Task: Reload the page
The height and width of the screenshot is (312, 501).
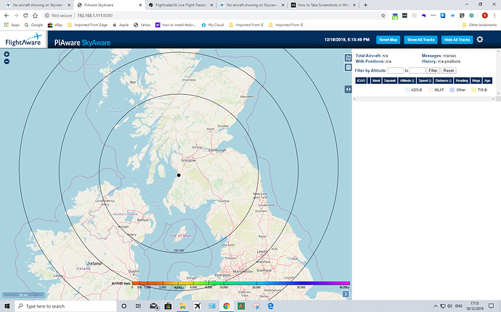Action: (25, 15)
